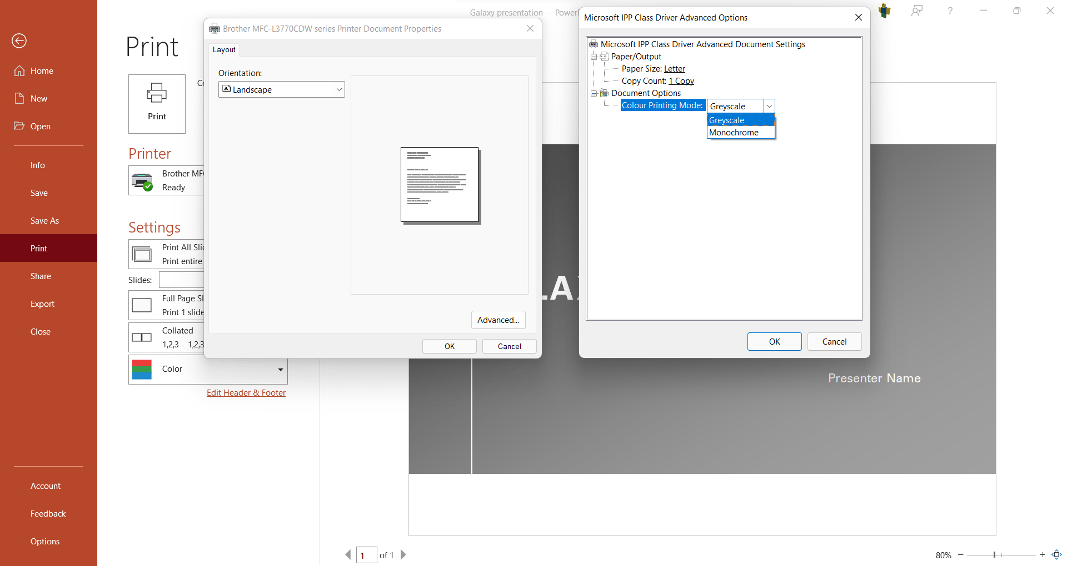
Task: Switch to the Layout tab in printer properties
Action: pyautogui.click(x=223, y=49)
